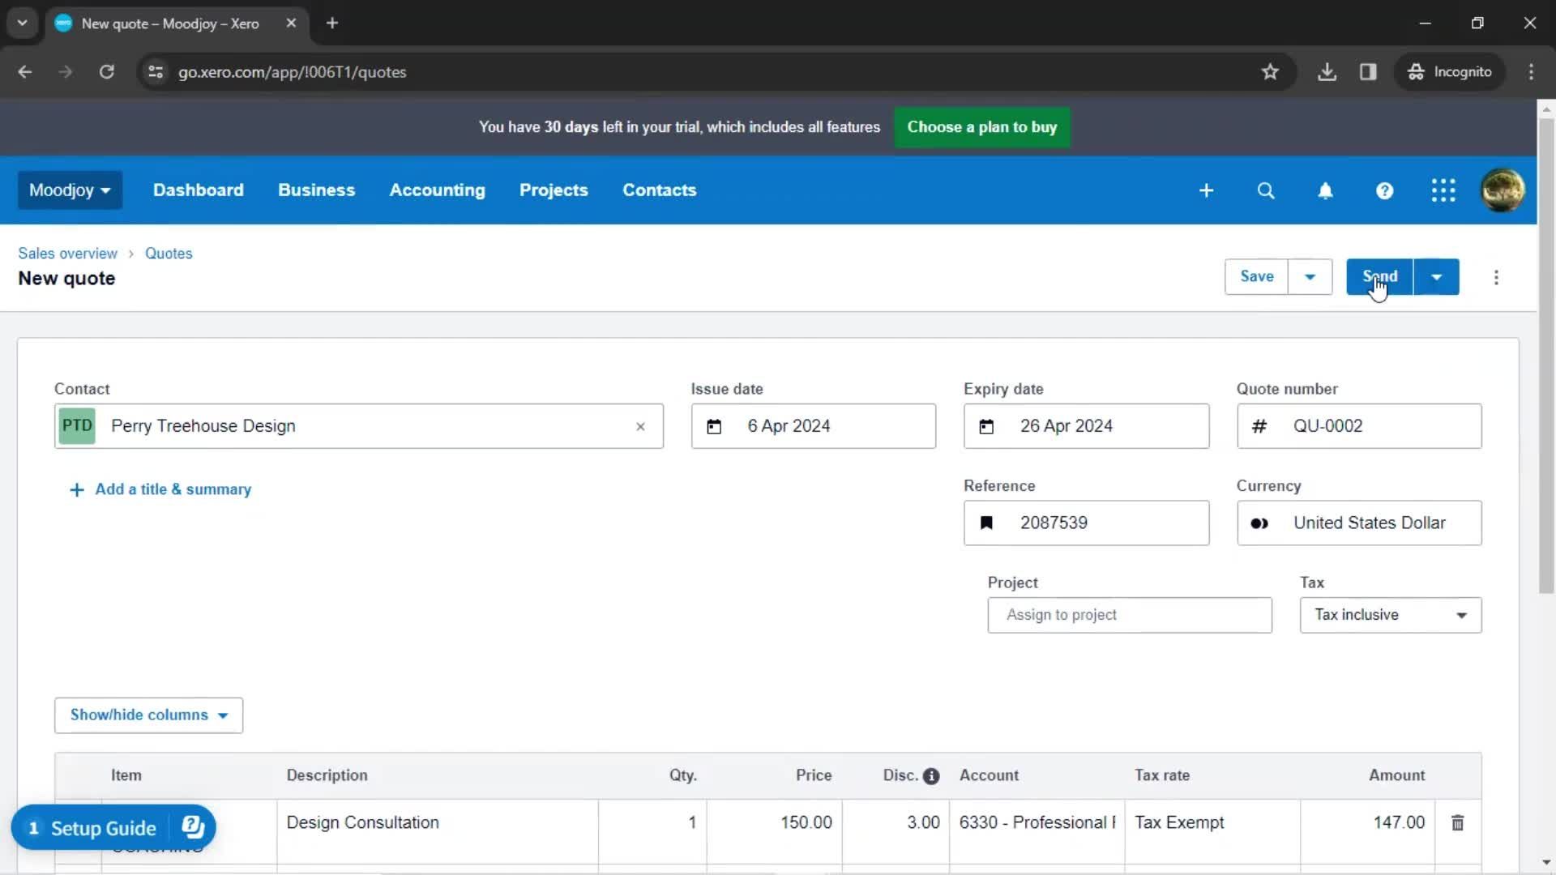Open the Show/hide columns dropdown
Viewport: 1556px width, 875px height.
[148, 715]
